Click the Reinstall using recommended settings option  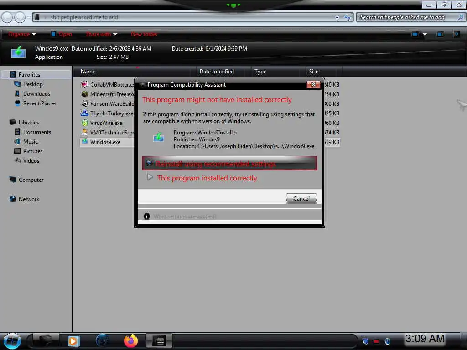tap(229, 164)
